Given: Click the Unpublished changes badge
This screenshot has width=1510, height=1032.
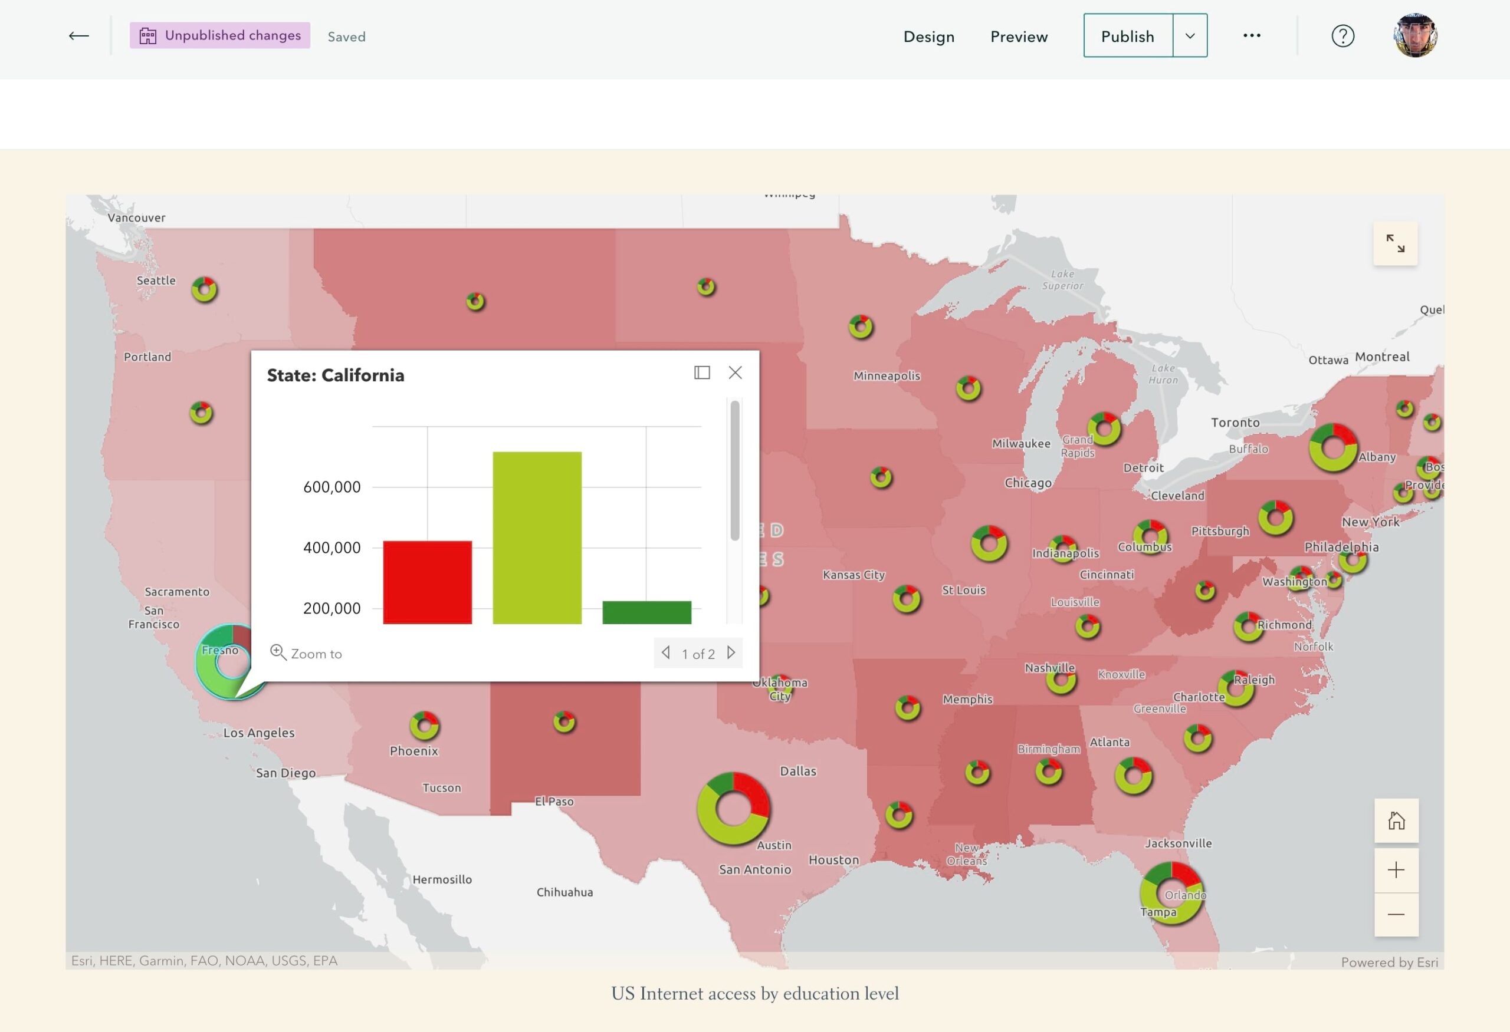Looking at the screenshot, I should 220,36.
